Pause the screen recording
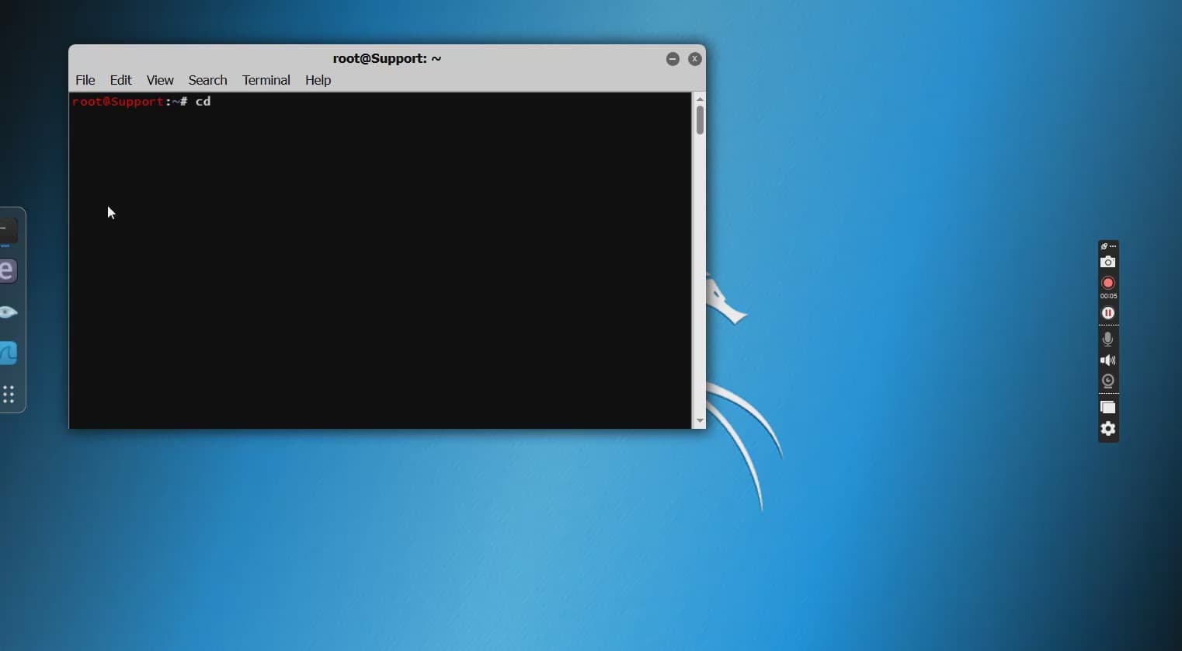This screenshot has width=1182, height=651. coord(1108,313)
